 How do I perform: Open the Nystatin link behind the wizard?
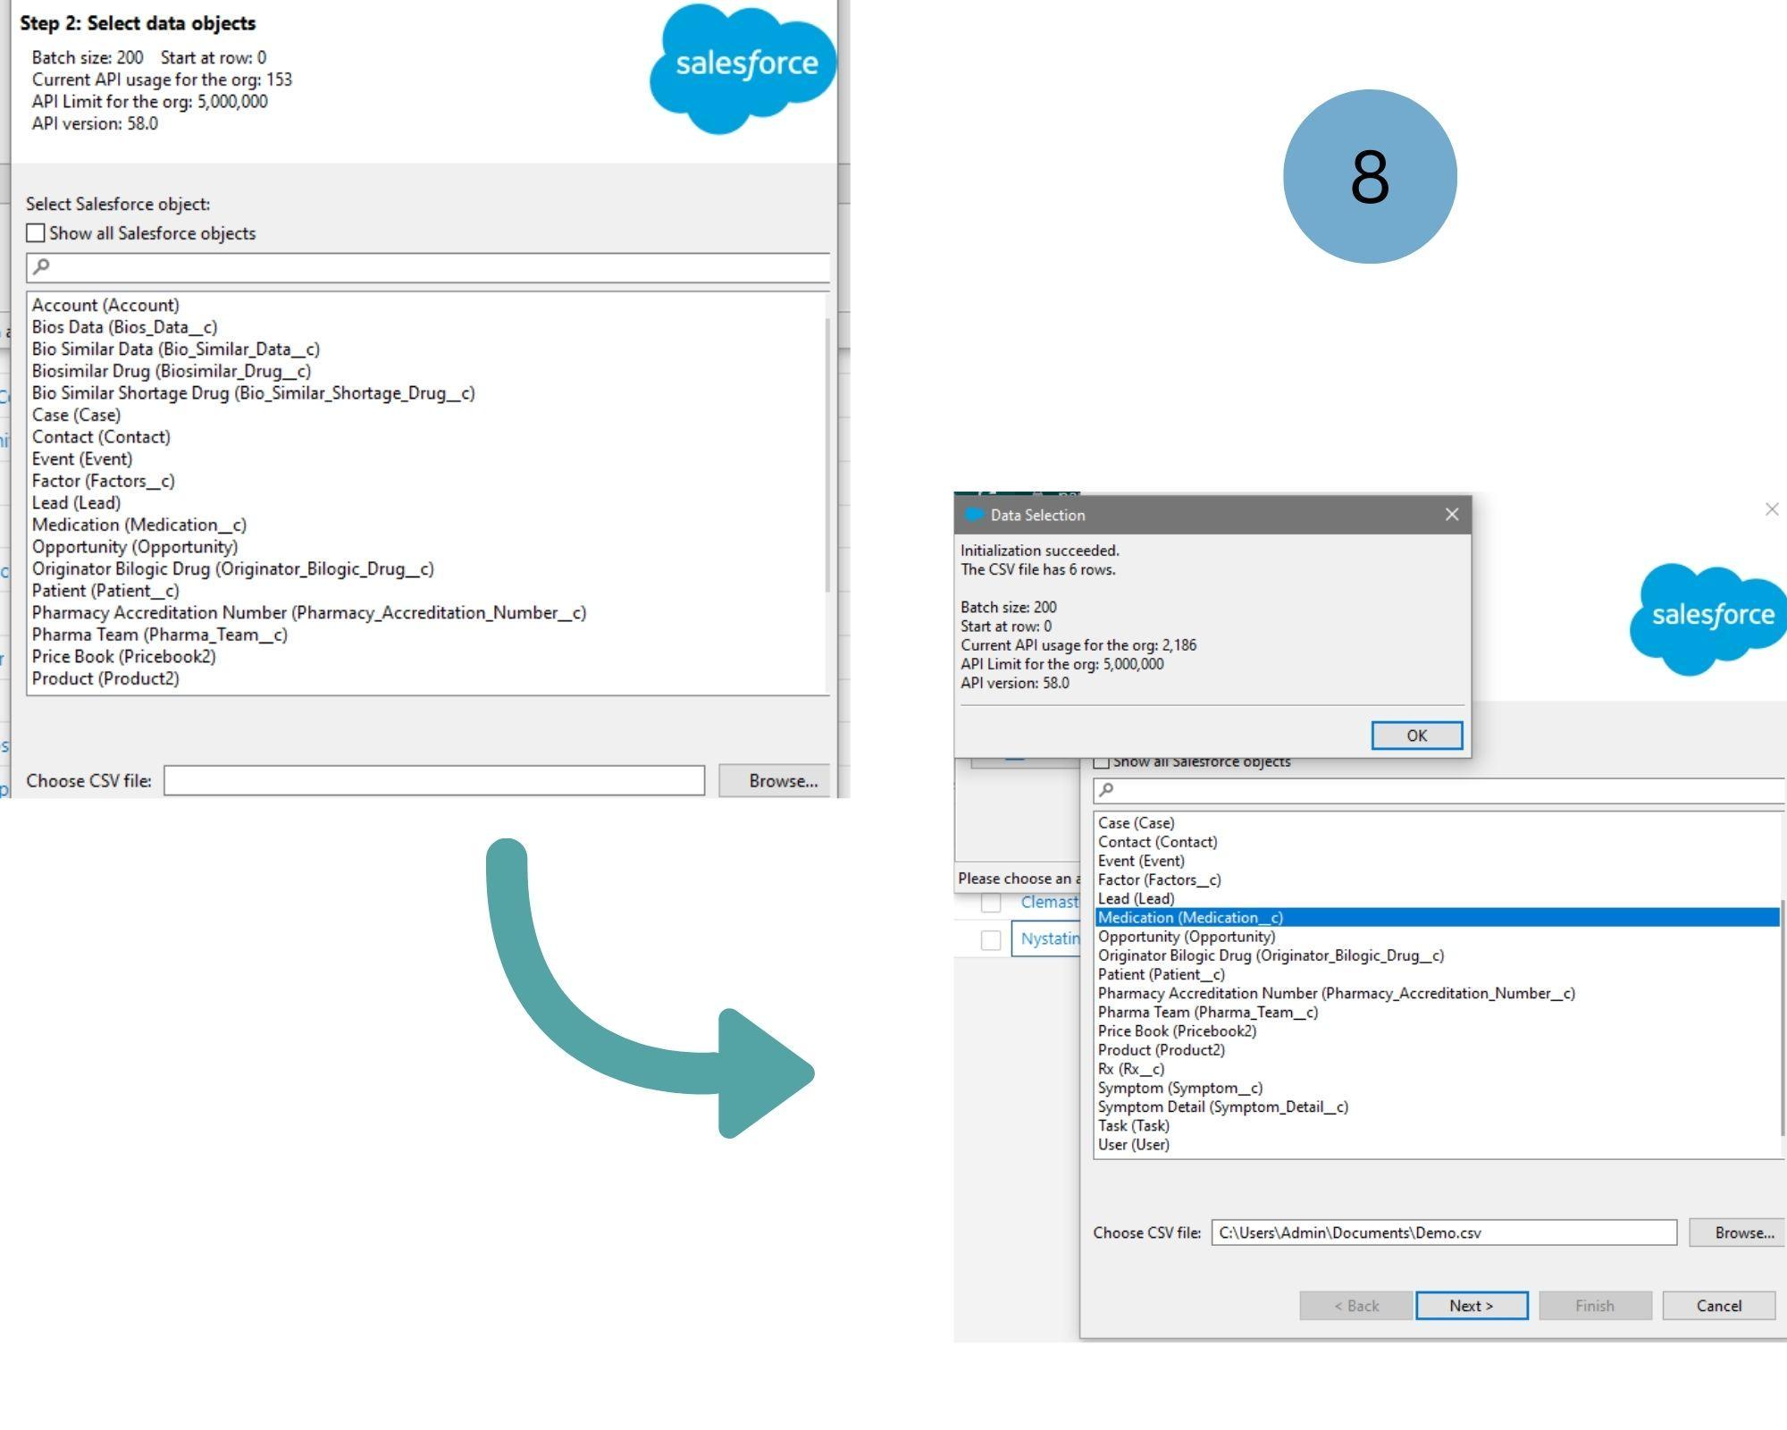[x=1050, y=938]
